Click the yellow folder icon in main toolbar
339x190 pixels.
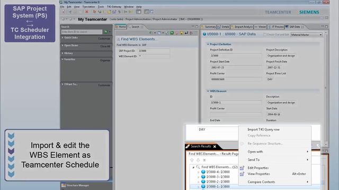pyautogui.click(x=109, y=12)
